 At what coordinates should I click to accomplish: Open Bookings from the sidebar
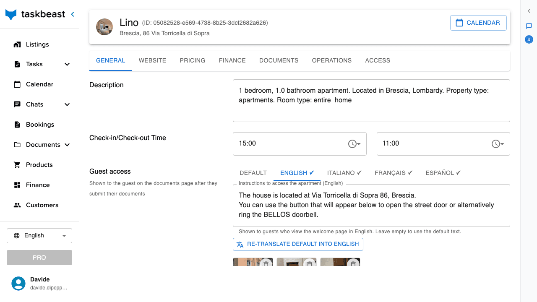pyautogui.click(x=39, y=125)
